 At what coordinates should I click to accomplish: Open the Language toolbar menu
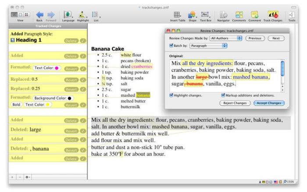pos(68,14)
